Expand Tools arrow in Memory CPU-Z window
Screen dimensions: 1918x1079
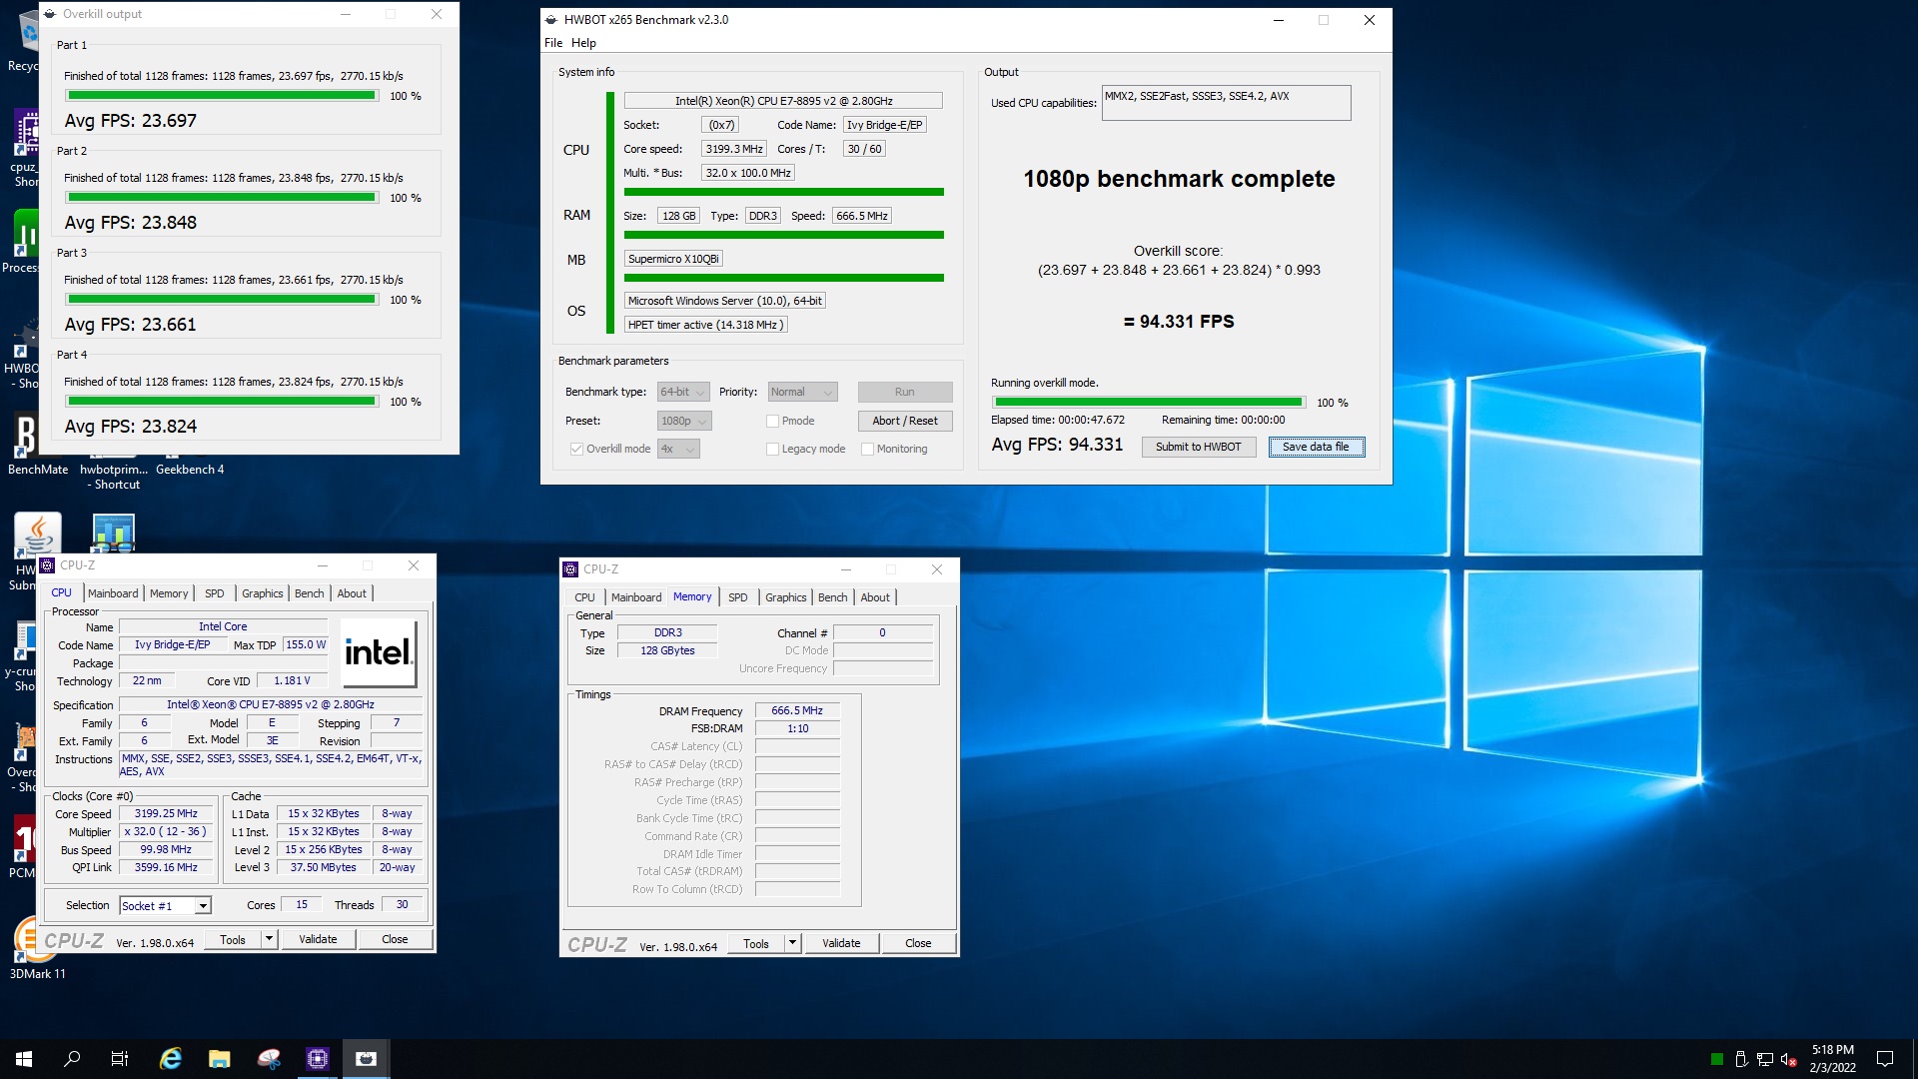point(792,943)
